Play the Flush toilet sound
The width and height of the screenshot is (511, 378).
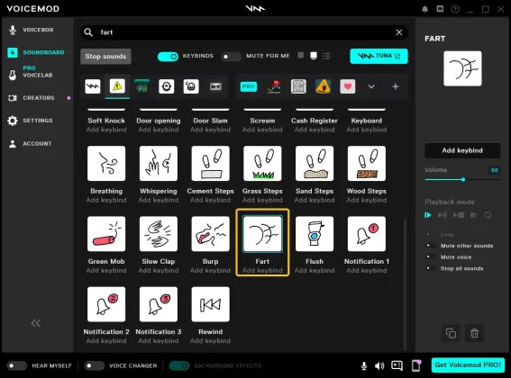click(x=315, y=234)
